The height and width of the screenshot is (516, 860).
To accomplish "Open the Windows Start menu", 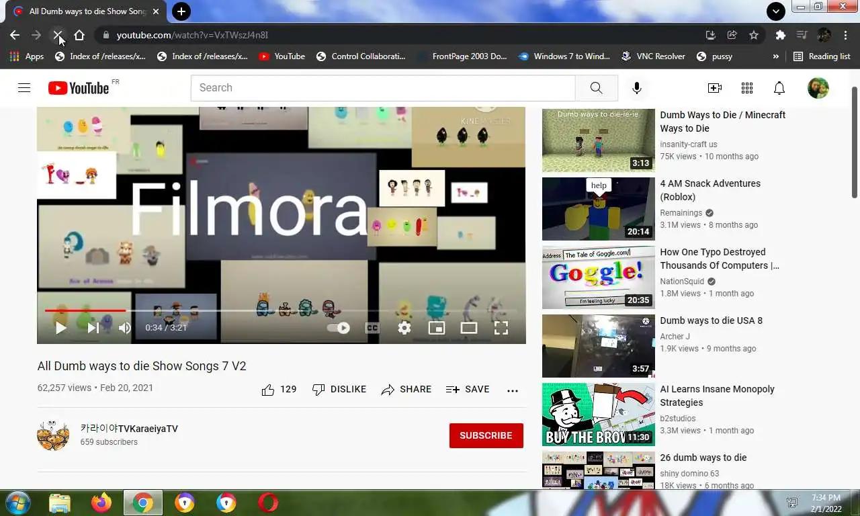I will pos(17,503).
